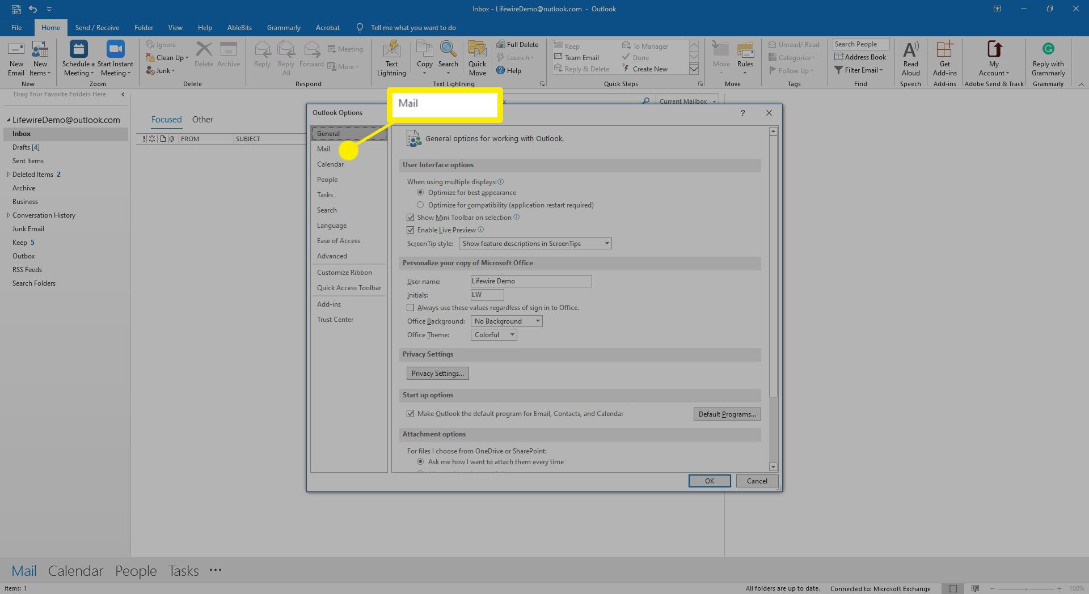Click the User name field

(531, 281)
